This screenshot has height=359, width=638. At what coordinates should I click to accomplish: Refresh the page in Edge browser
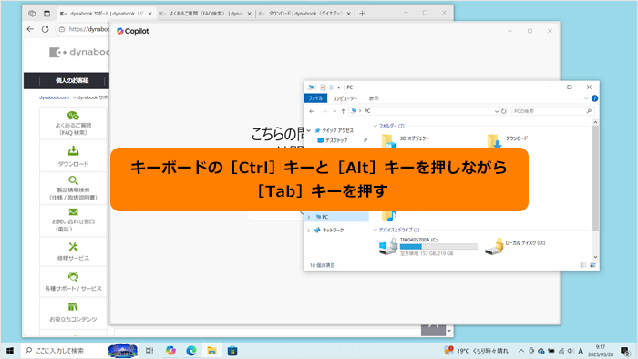click(x=46, y=29)
